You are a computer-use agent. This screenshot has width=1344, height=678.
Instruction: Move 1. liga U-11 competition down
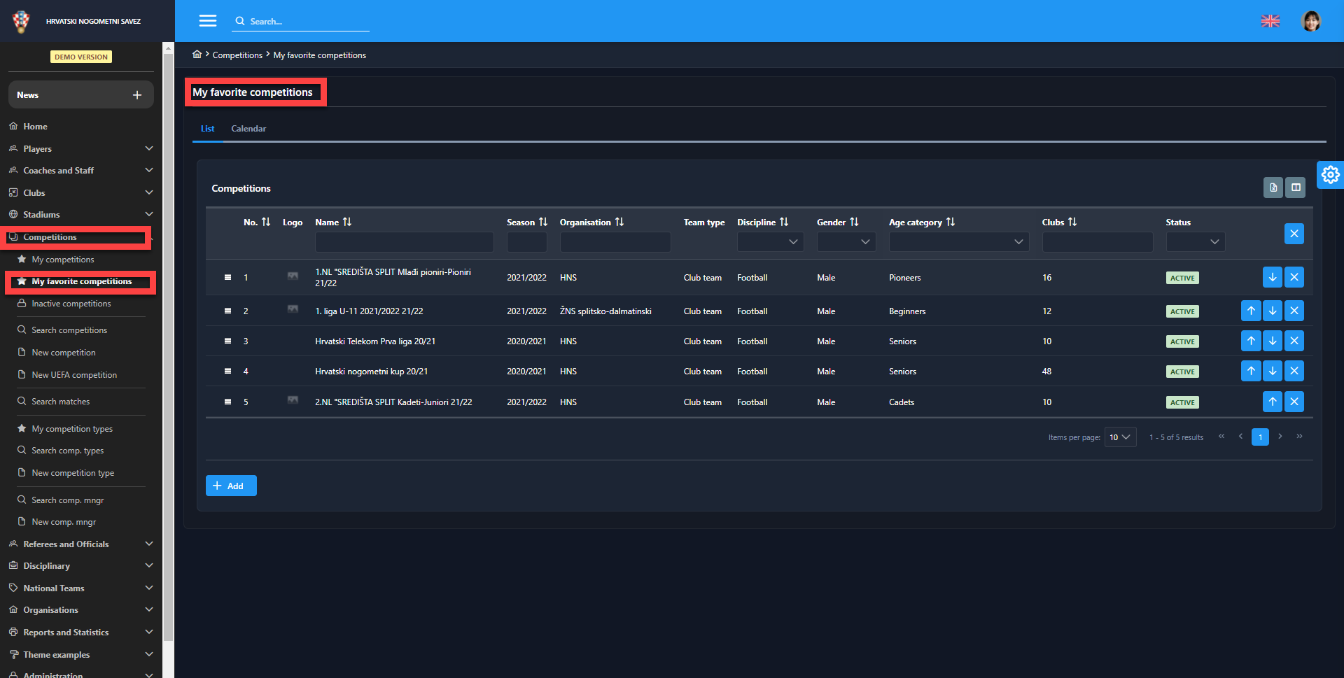[x=1272, y=311]
